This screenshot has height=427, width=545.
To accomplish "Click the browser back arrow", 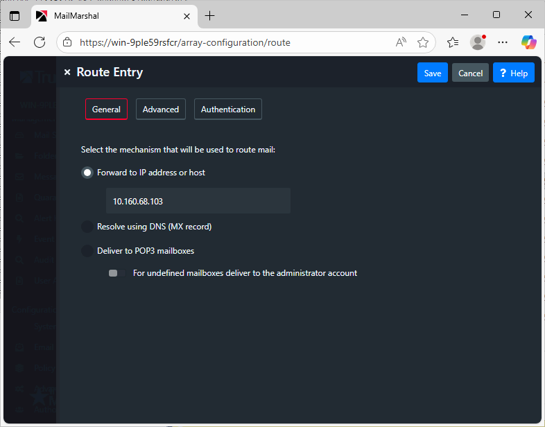I will (15, 42).
